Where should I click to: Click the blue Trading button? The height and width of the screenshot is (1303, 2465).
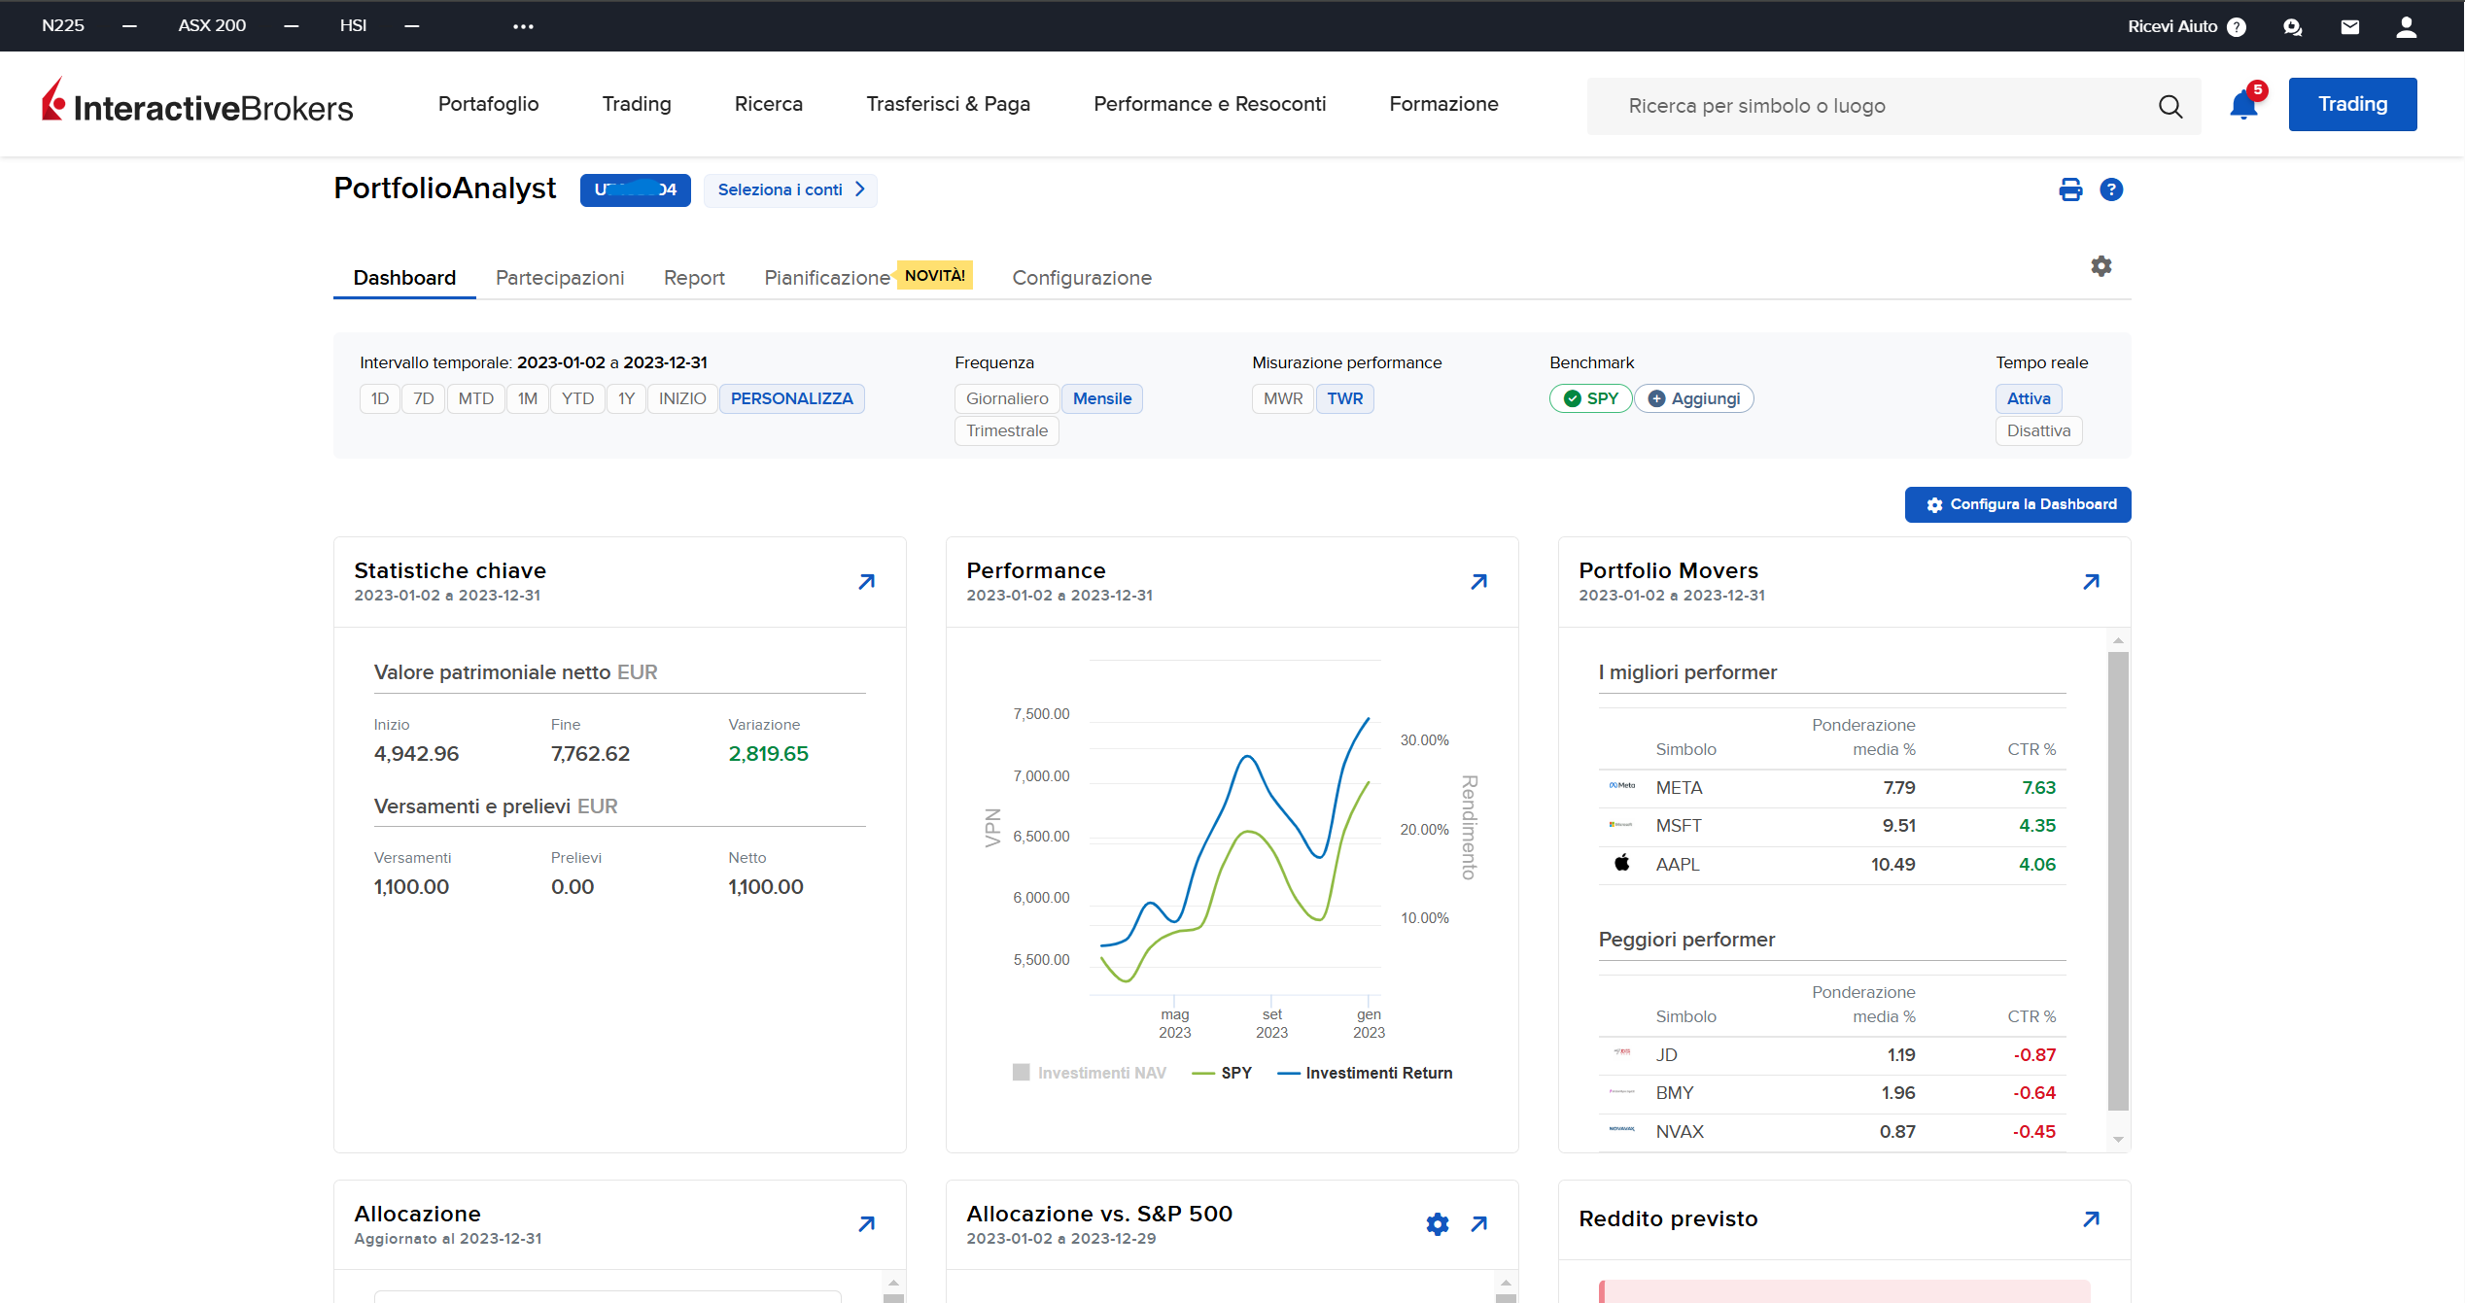pyautogui.click(x=2352, y=104)
